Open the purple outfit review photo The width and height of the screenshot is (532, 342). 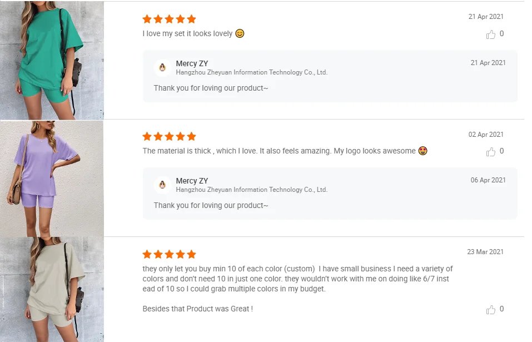pyautogui.click(x=52, y=178)
